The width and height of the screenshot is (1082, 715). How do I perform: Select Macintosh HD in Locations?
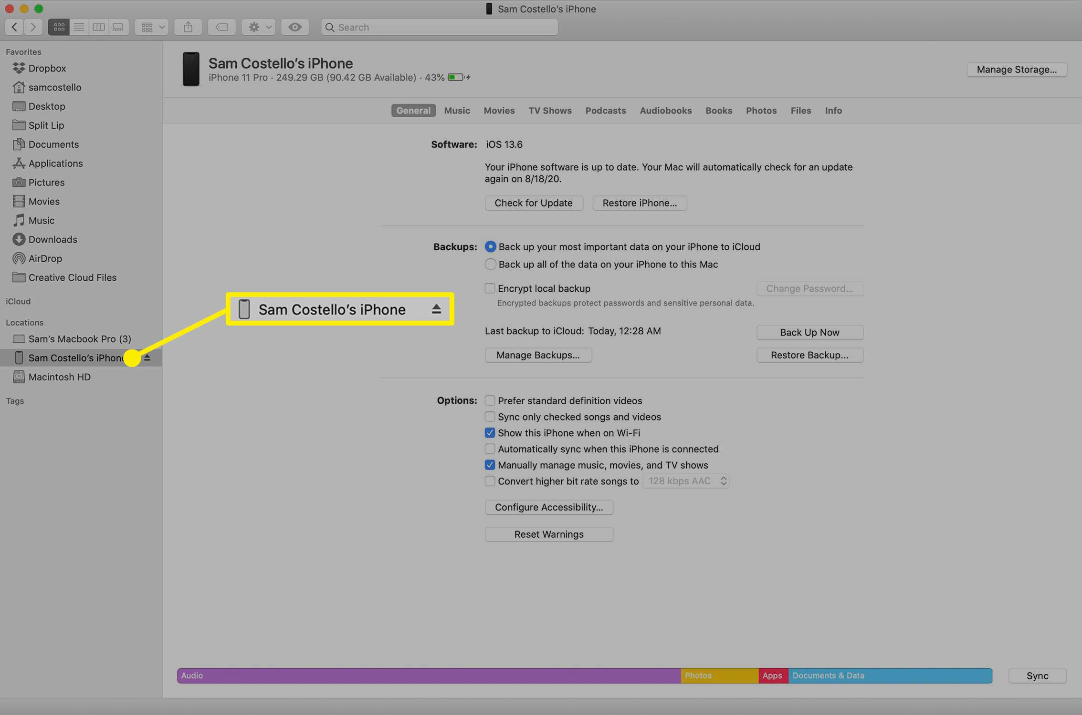[x=81, y=377]
